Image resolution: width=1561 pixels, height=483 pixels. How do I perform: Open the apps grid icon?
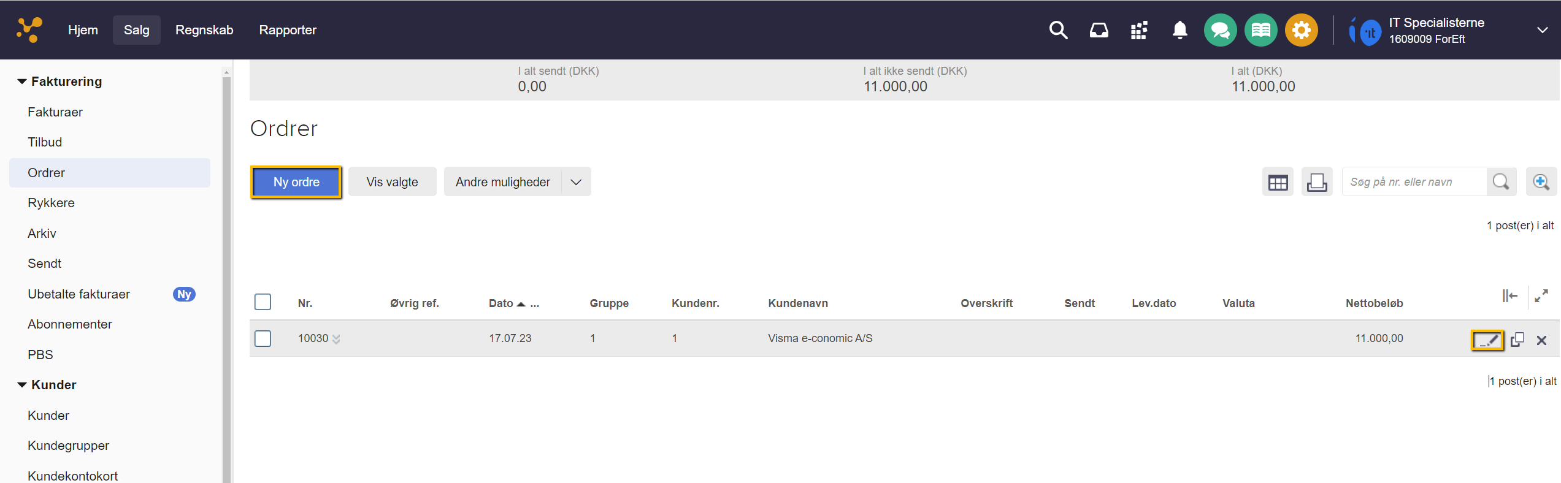[1139, 30]
